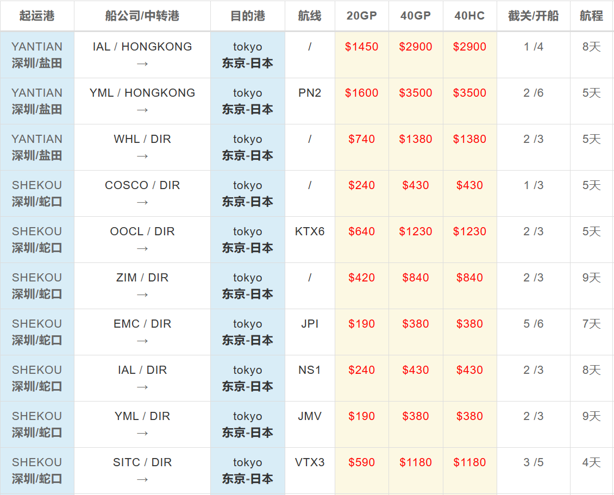The height and width of the screenshot is (495, 614).
Task: Click the $1450 price in the 20GP column
Action: 361,47
